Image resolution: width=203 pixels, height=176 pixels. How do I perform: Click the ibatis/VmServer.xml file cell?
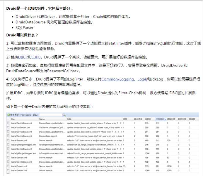[21, 127]
